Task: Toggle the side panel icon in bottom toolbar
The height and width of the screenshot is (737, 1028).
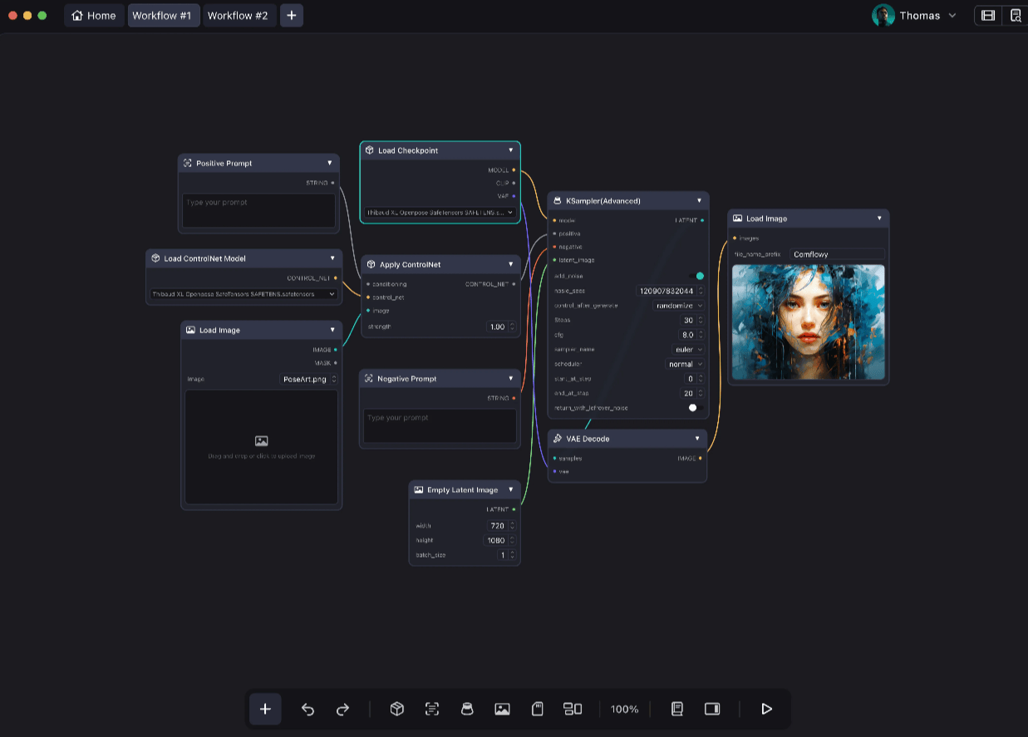Action: pyautogui.click(x=712, y=709)
